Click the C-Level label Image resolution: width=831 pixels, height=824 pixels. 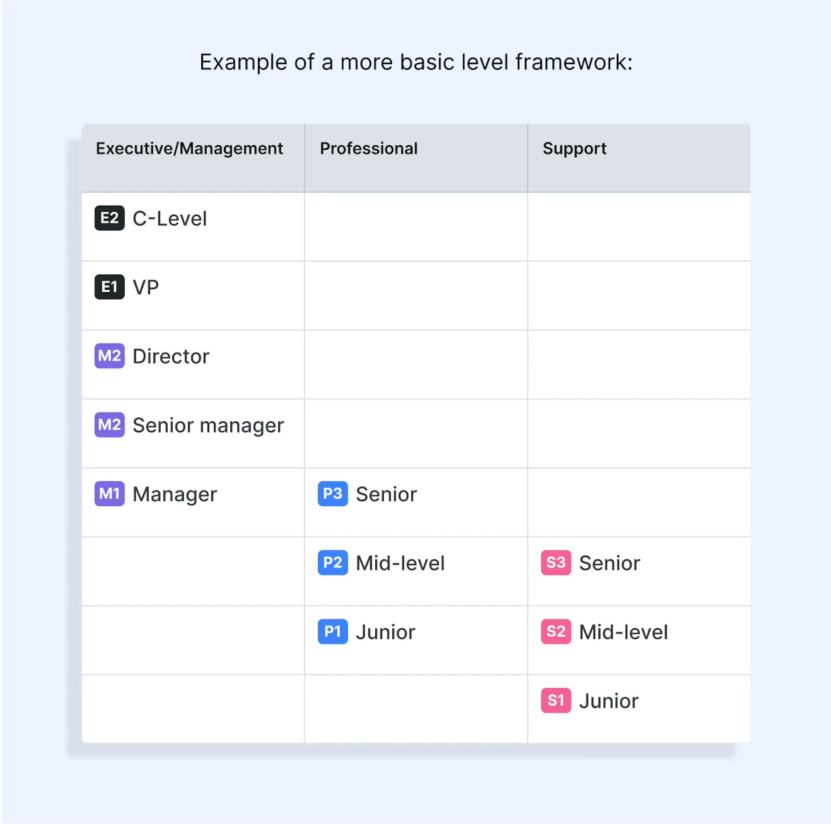pyautogui.click(x=170, y=218)
